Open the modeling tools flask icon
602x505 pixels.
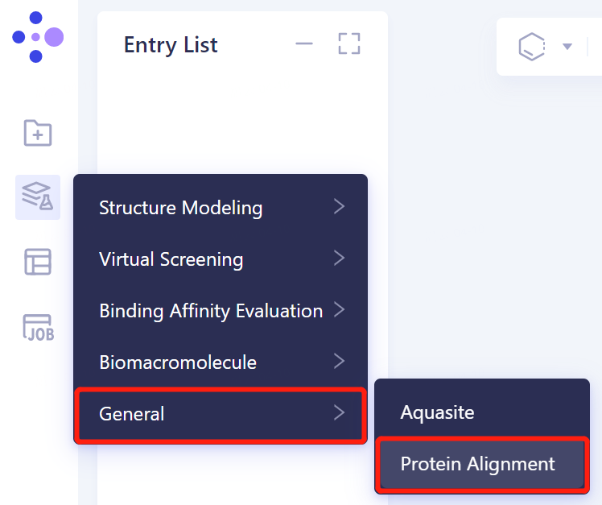(x=38, y=197)
